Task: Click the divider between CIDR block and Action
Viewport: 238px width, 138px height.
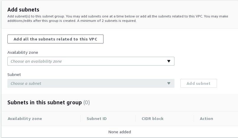Action: (194, 118)
